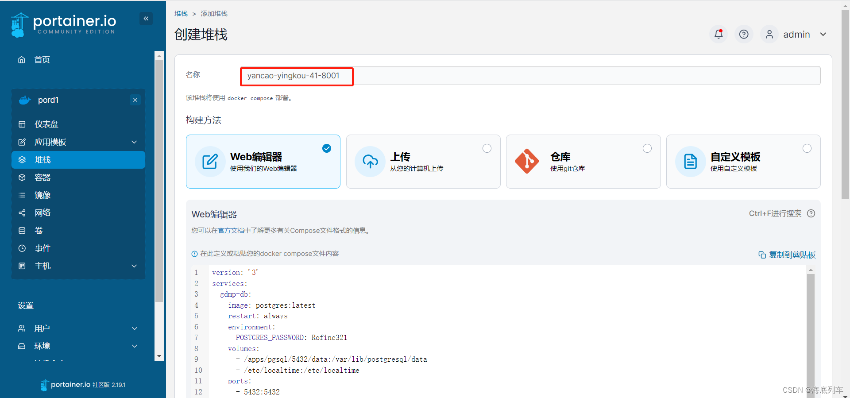Image resolution: width=850 pixels, height=398 pixels.
Task: Select the 上传 build method radio
Action: click(x=487, y=148)
